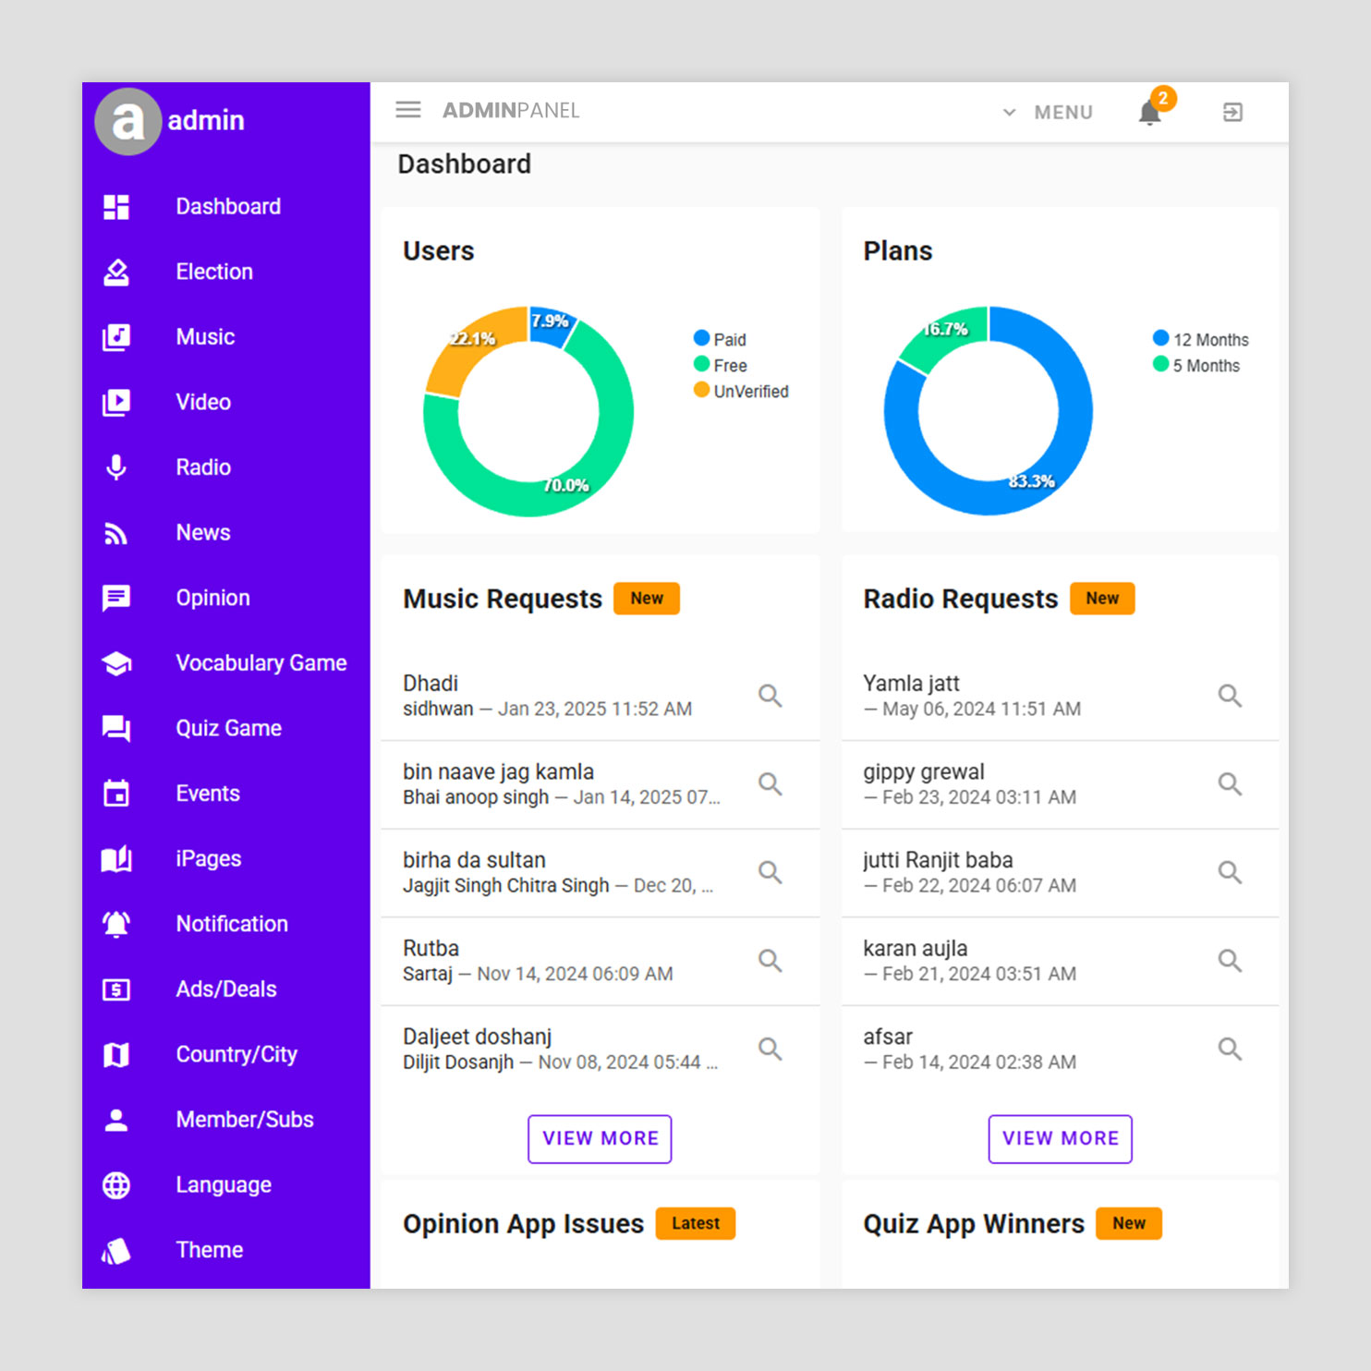Expand the MENU dropdown in header
This screenshot has height=1371, width=1371.
pyautogui.click(x=1048, y=113)
